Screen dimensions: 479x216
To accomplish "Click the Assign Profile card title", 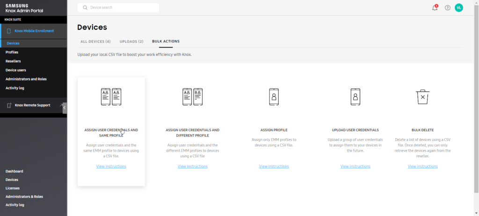I will point(274,130).
